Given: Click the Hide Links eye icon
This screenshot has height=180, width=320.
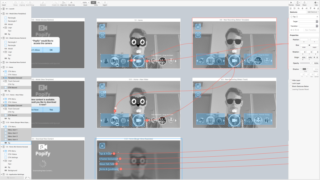Looking at the screenshot, I should [x=71, y=3].
